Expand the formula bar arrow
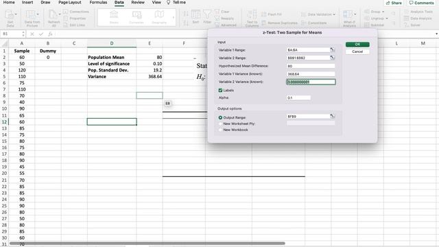The image size is (439, 247). click(x=436, y=34)
